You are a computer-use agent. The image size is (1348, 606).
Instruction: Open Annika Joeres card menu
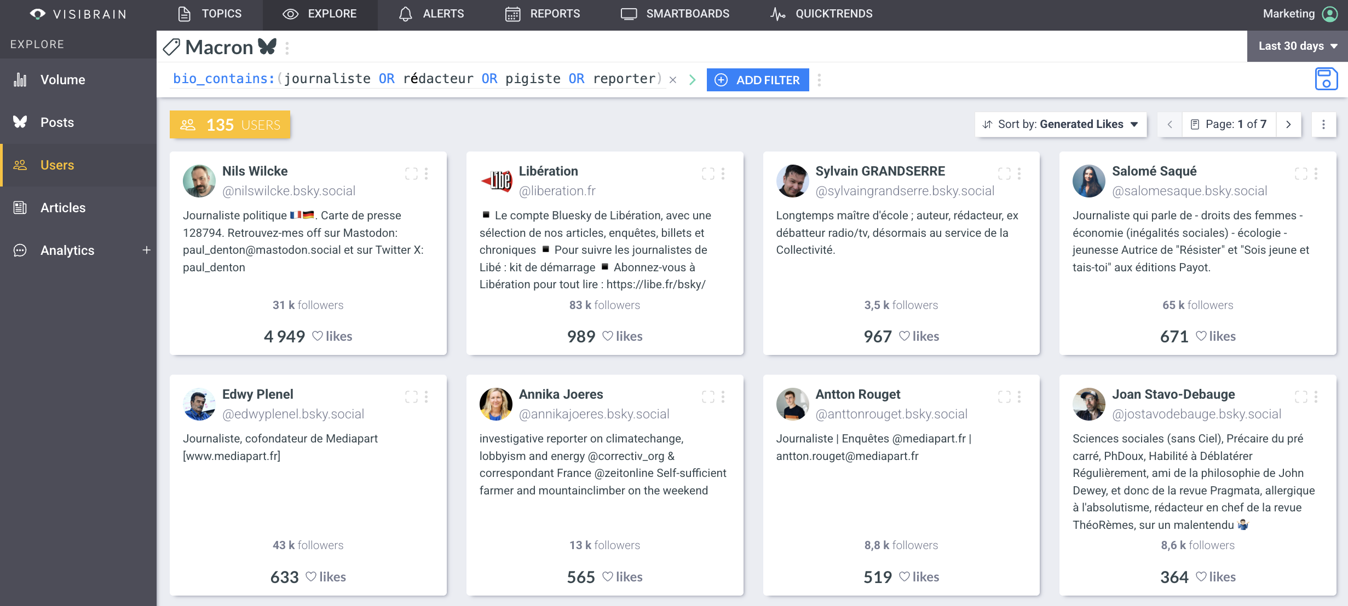pyautogui.click(x=723, y=397)
